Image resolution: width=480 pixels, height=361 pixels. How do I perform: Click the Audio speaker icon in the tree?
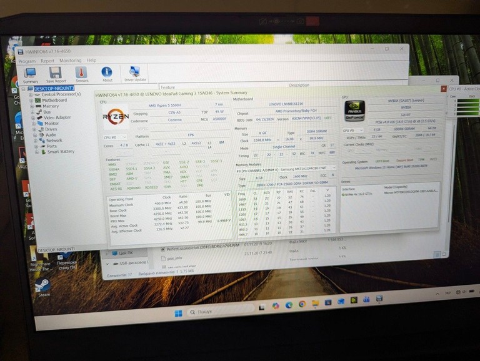click(41, 135)
